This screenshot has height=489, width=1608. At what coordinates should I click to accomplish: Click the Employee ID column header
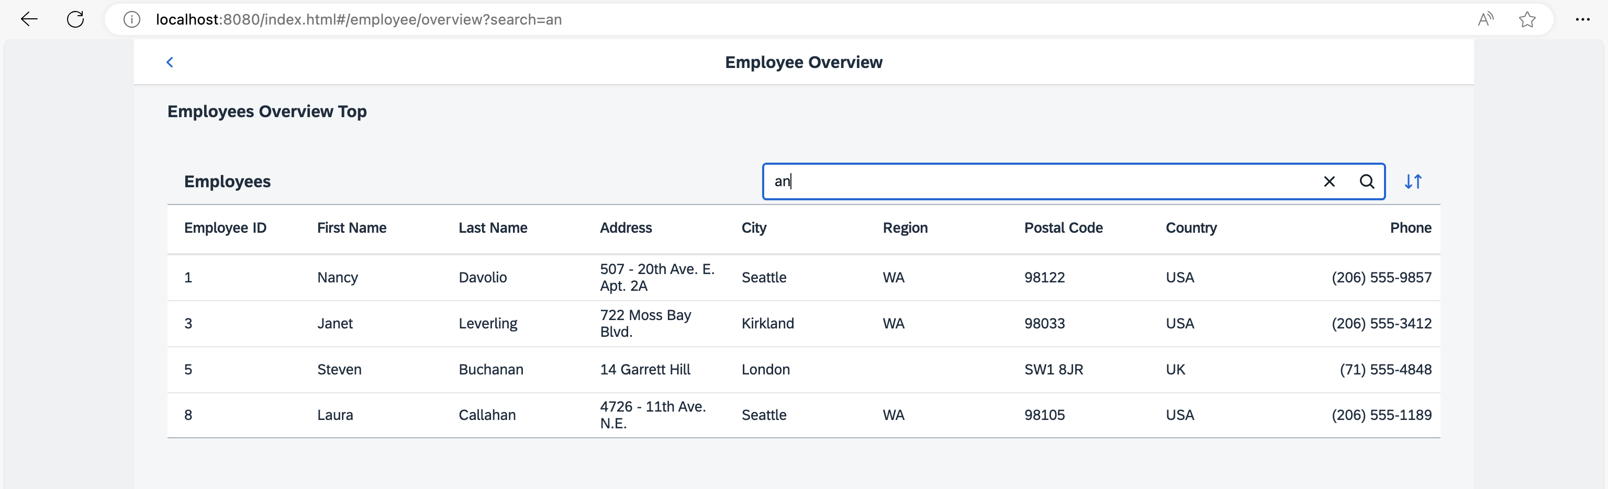pos(226,228)
